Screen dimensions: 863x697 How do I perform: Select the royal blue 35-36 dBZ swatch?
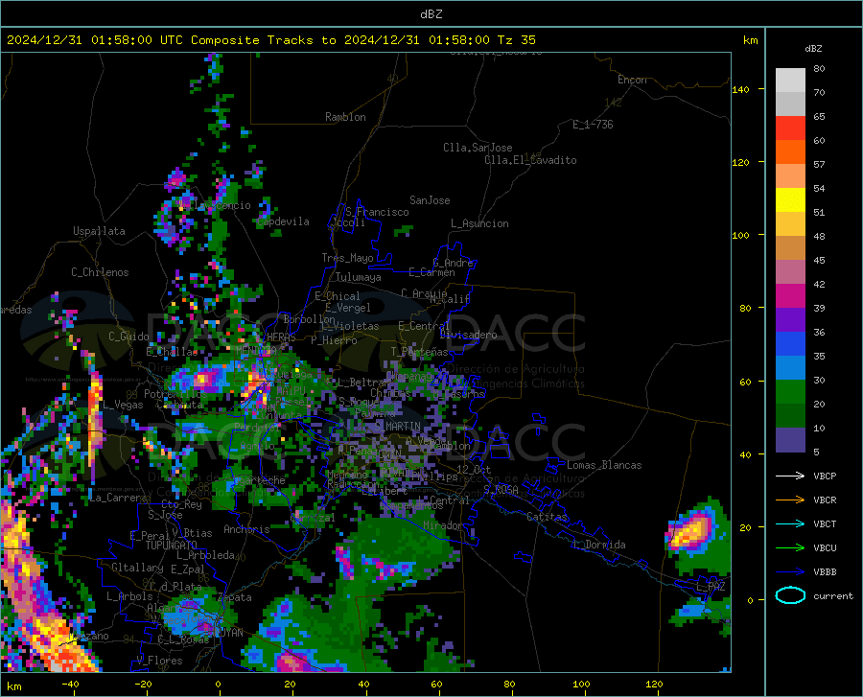click(790, 344)
